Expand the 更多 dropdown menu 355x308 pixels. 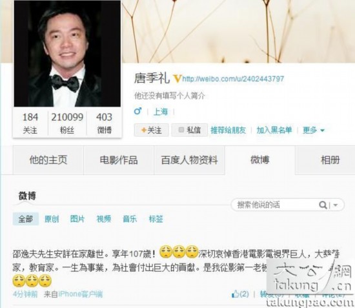(314, 130)
